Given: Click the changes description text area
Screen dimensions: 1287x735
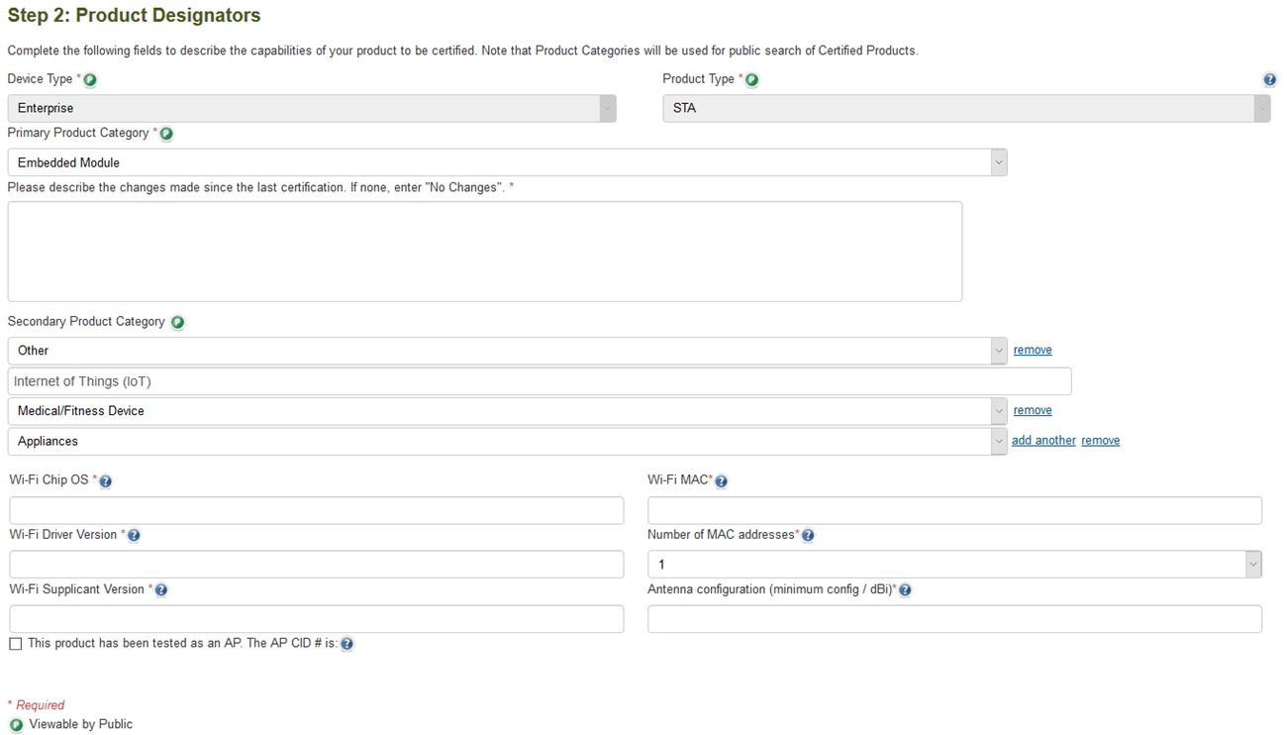Looking at the screenshot, I should pos(484,252).
